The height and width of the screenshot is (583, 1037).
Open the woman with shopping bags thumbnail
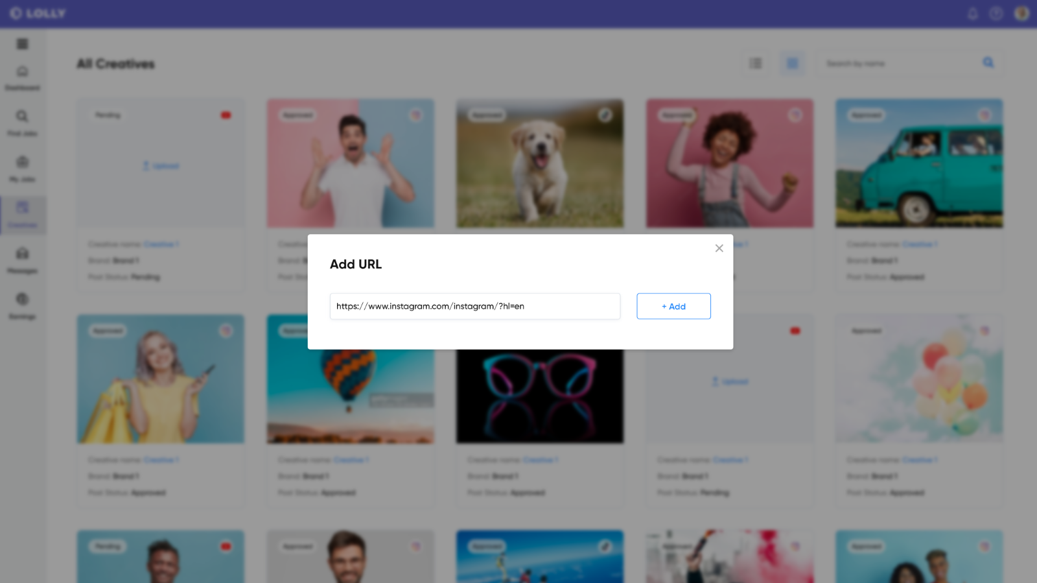161,379
